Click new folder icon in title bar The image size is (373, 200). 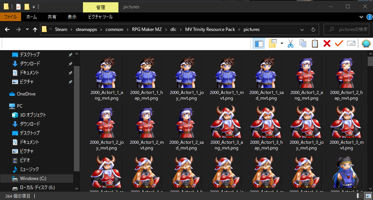(27, 7)
